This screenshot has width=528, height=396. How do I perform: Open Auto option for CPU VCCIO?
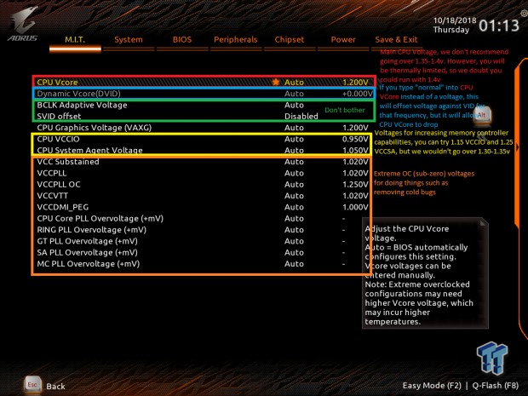click(294, 139)
